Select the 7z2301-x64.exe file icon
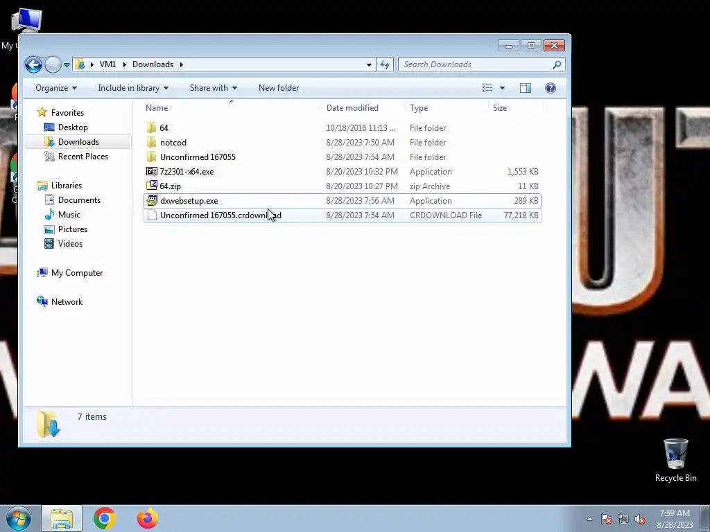The height and width of the screenshot is (532, 710). (x=152, y=172)
